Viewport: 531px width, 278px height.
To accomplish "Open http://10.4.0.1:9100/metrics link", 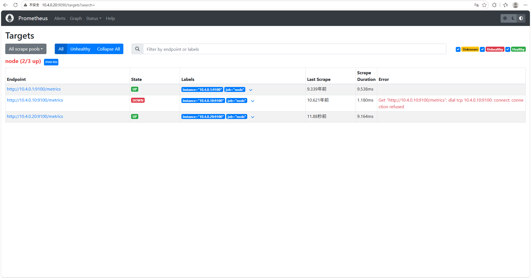I will click(x=34, y=89).
